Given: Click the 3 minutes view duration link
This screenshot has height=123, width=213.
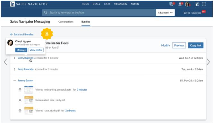Looking at the screenshot, I should click(x=82, y=90).
